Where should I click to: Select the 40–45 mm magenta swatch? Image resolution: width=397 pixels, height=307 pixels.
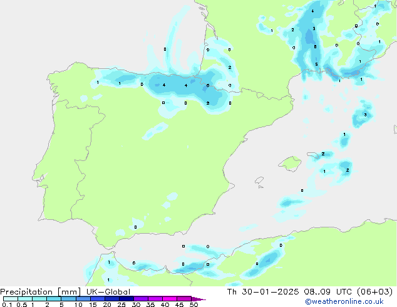(x=170, y=299)
